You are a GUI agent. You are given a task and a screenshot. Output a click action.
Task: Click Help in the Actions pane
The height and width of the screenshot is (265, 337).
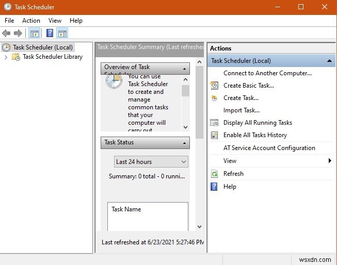230,187
